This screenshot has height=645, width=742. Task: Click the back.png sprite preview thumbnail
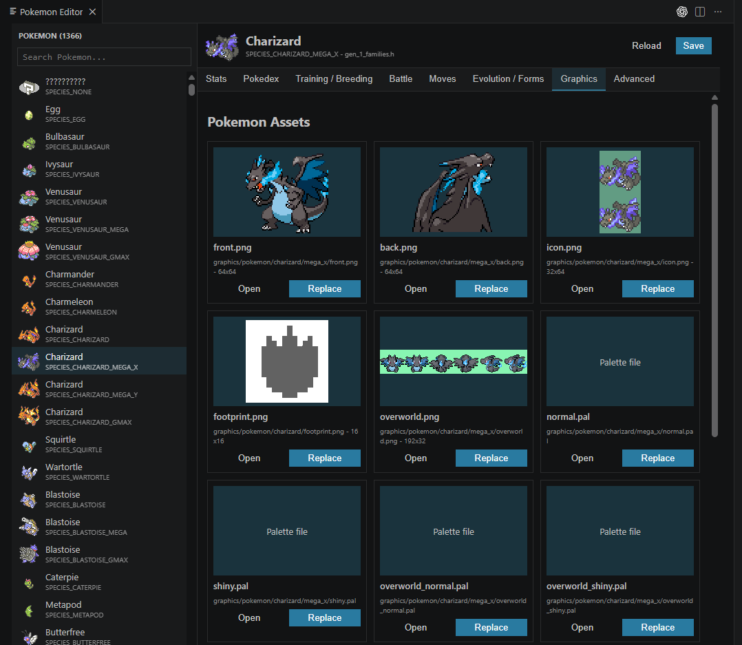(454, 192)
